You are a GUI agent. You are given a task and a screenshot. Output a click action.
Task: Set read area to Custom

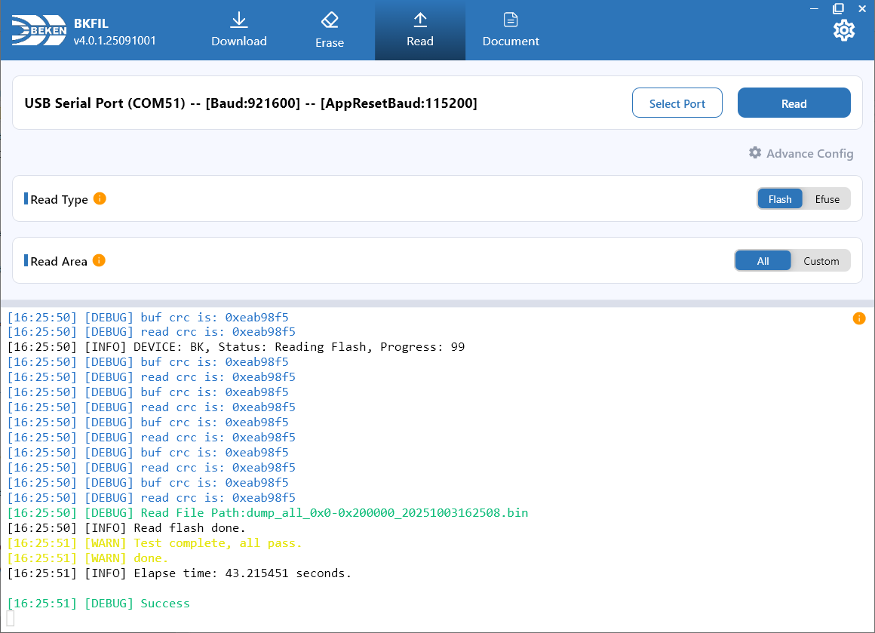click(x=821, y=261)
